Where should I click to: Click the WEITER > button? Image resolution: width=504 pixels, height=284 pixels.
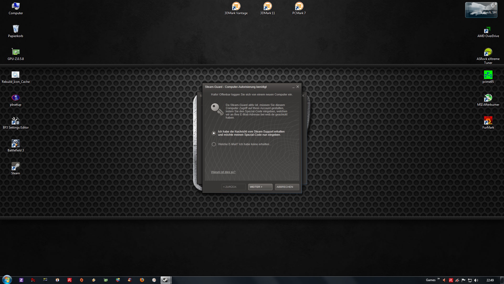click(x=260, y=187)
